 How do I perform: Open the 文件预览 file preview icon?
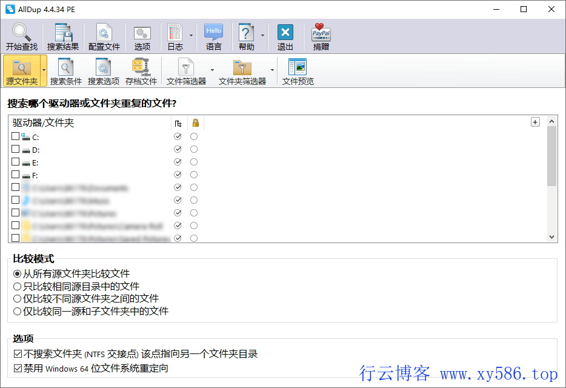click(298, 71)
